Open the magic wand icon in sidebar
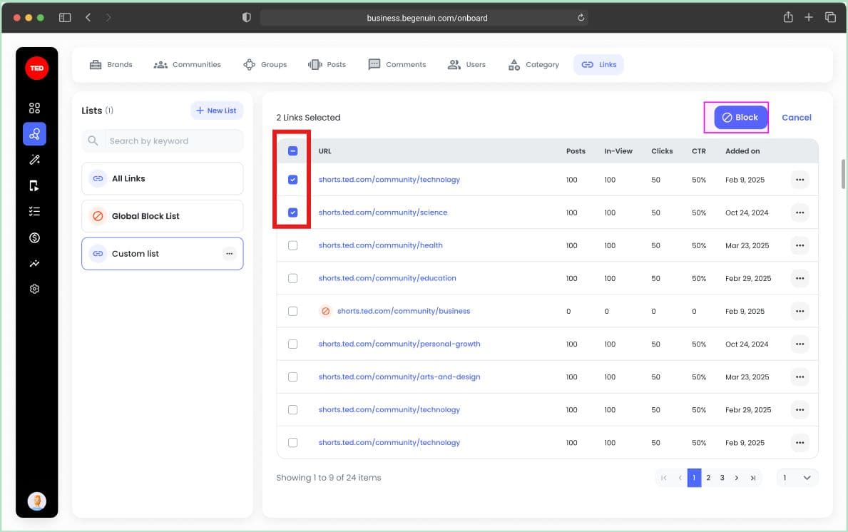The image size is (848, 532). point(35,160)
